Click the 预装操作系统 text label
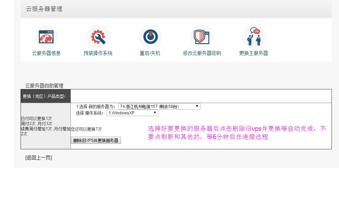The height and width of the screenshot is (213, 339). (x=98, y=53)
